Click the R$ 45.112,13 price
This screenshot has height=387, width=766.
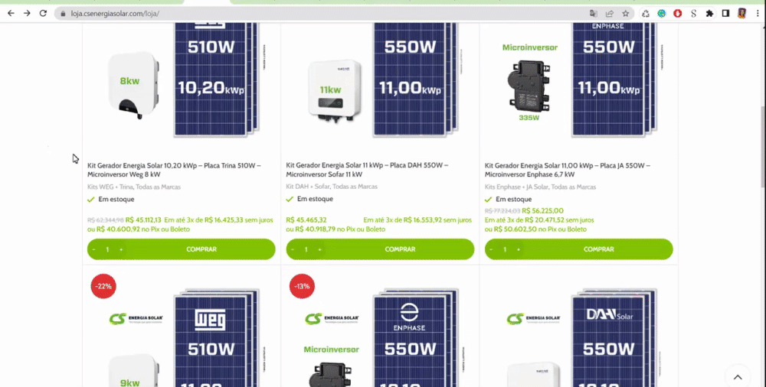point(143,220)
